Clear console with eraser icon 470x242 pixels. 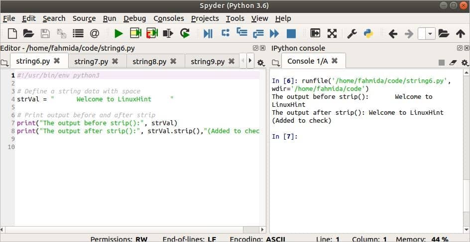click(x=453, y=63)
